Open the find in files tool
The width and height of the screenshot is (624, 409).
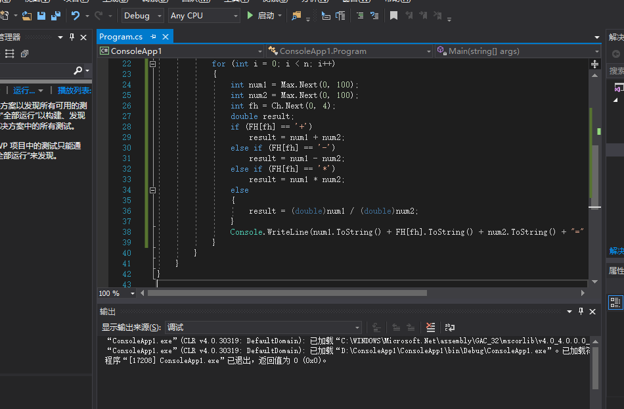tap(296, 16)
